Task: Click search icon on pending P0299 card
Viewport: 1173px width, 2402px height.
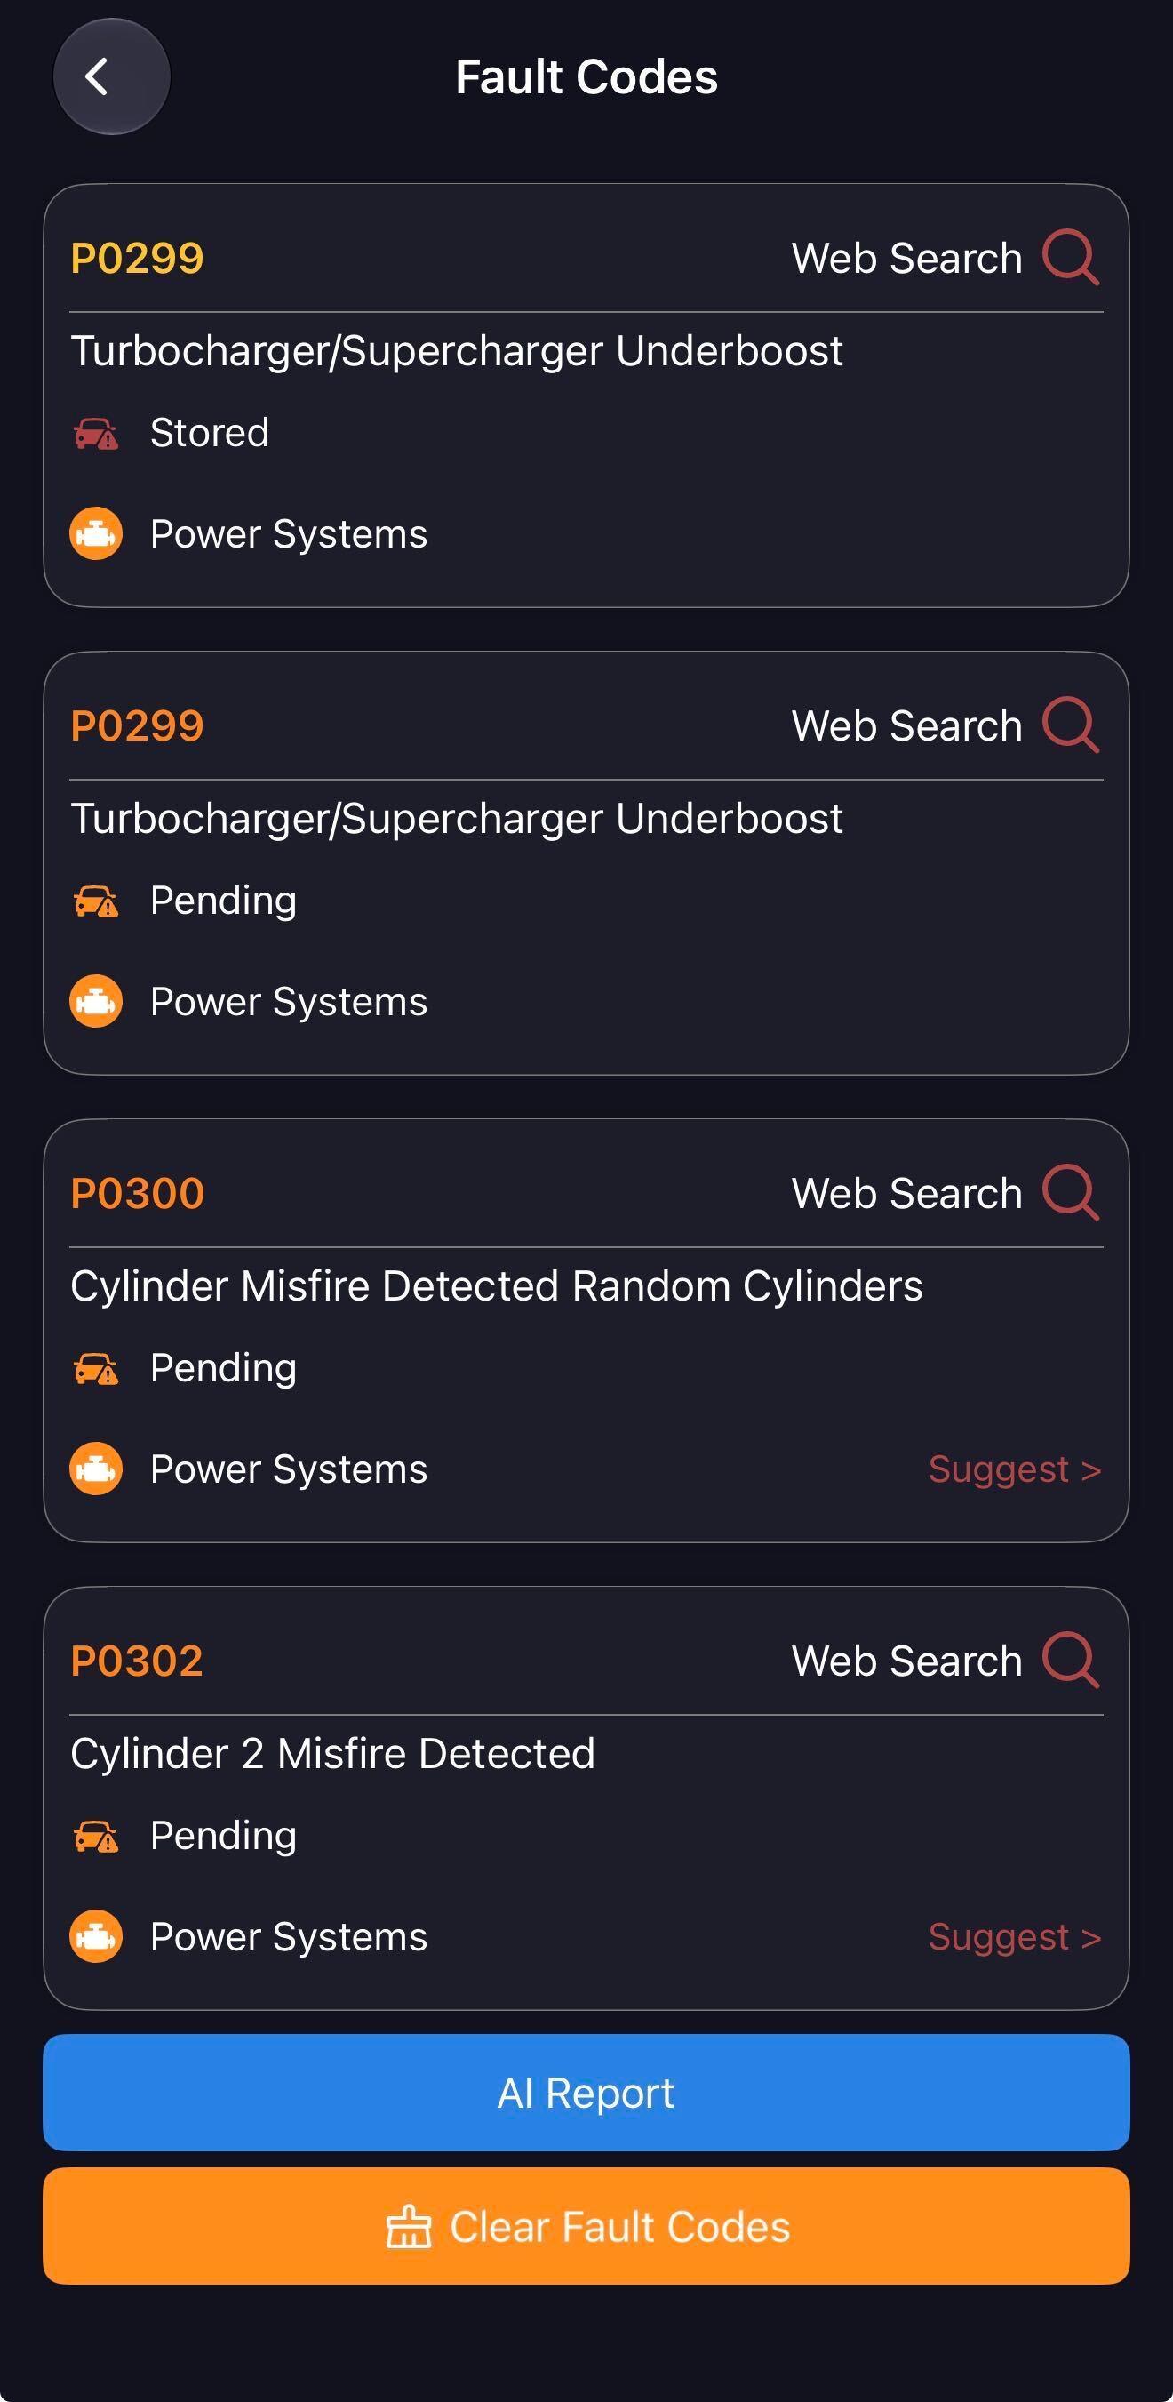Action: click(1072, 725)
